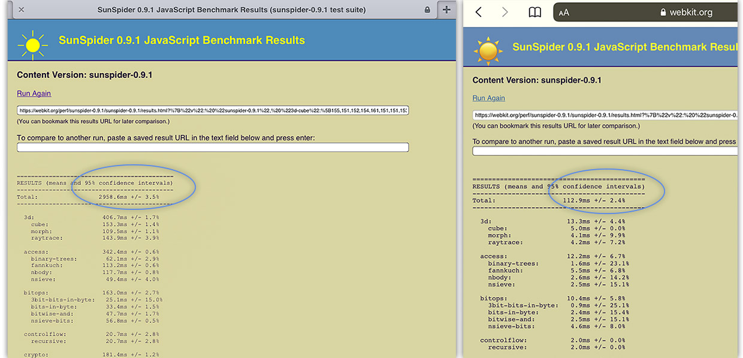Click 'nbody: 117.7ms' row in left window
Viewport: 743px width, 358px height.
click(x=95, y=273)
